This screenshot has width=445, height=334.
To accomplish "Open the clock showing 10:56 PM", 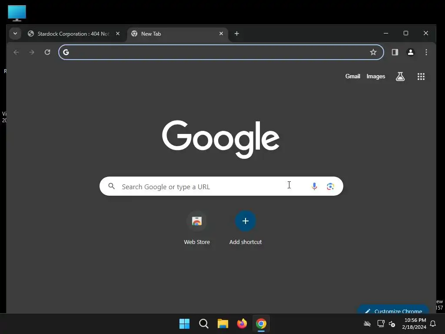I will (414, 324).
